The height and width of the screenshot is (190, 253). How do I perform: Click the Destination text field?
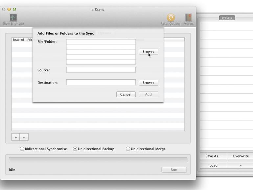coord(101,82)
